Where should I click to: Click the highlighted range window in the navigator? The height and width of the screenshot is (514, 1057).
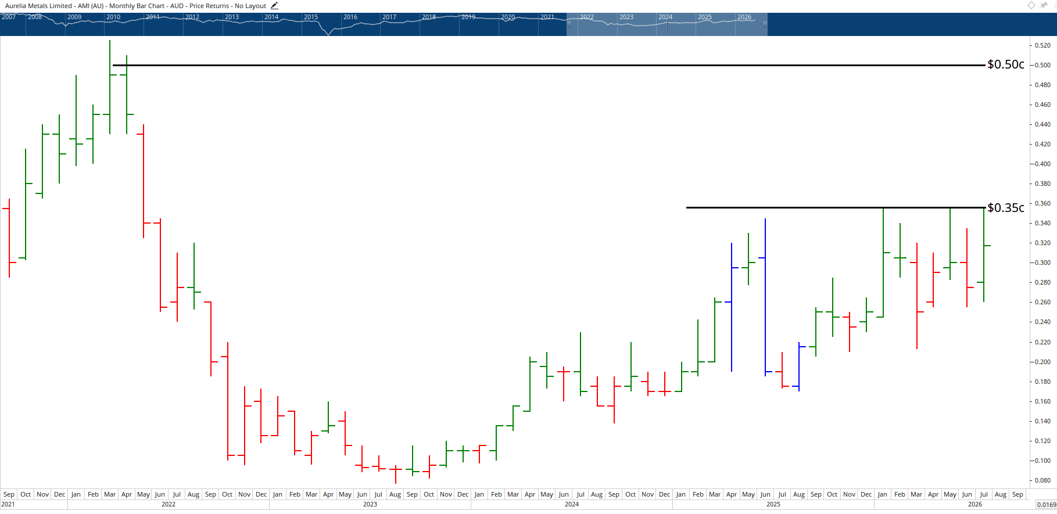667,24
